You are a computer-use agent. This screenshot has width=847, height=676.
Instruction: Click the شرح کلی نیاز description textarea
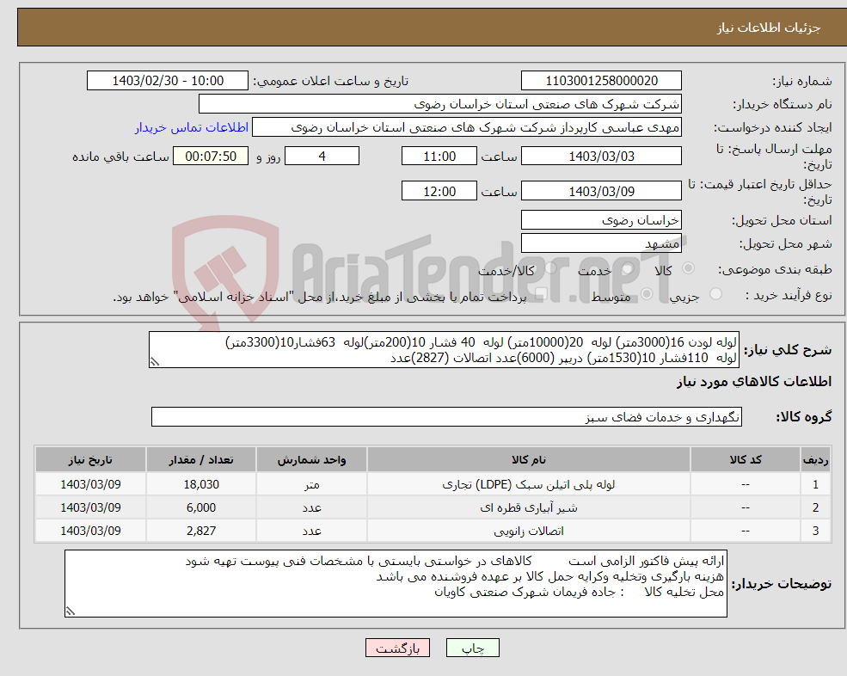444,350
